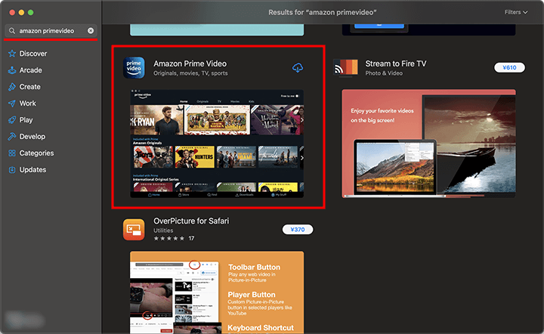This screenshot has width=544, height=334.
Task: Click the Discover star icon
Action: 12,54
